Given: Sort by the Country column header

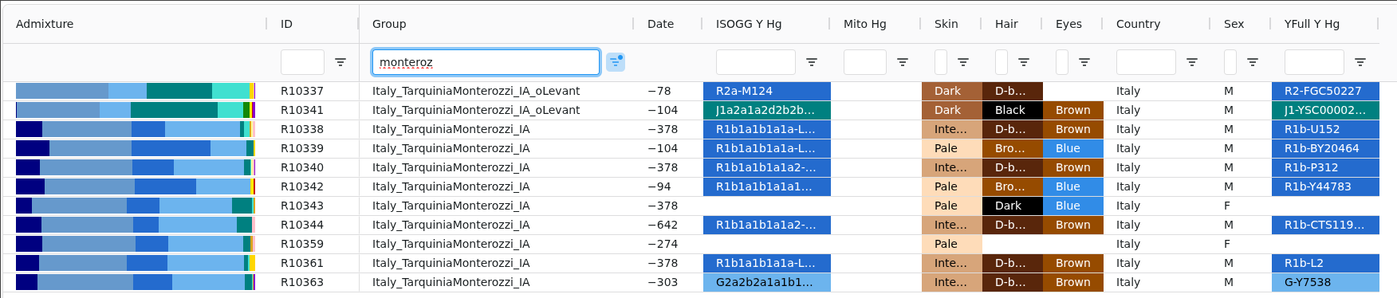Looking at the screenshot, I should [1138, 24].
